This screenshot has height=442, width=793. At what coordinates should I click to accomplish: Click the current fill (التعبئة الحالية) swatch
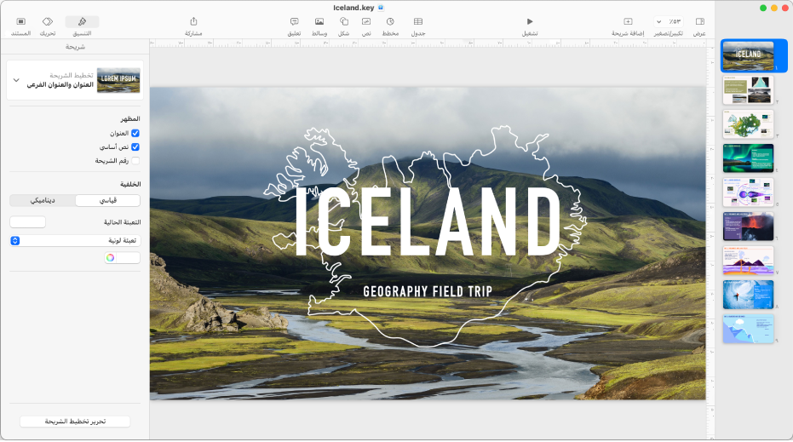click(28, 222)
